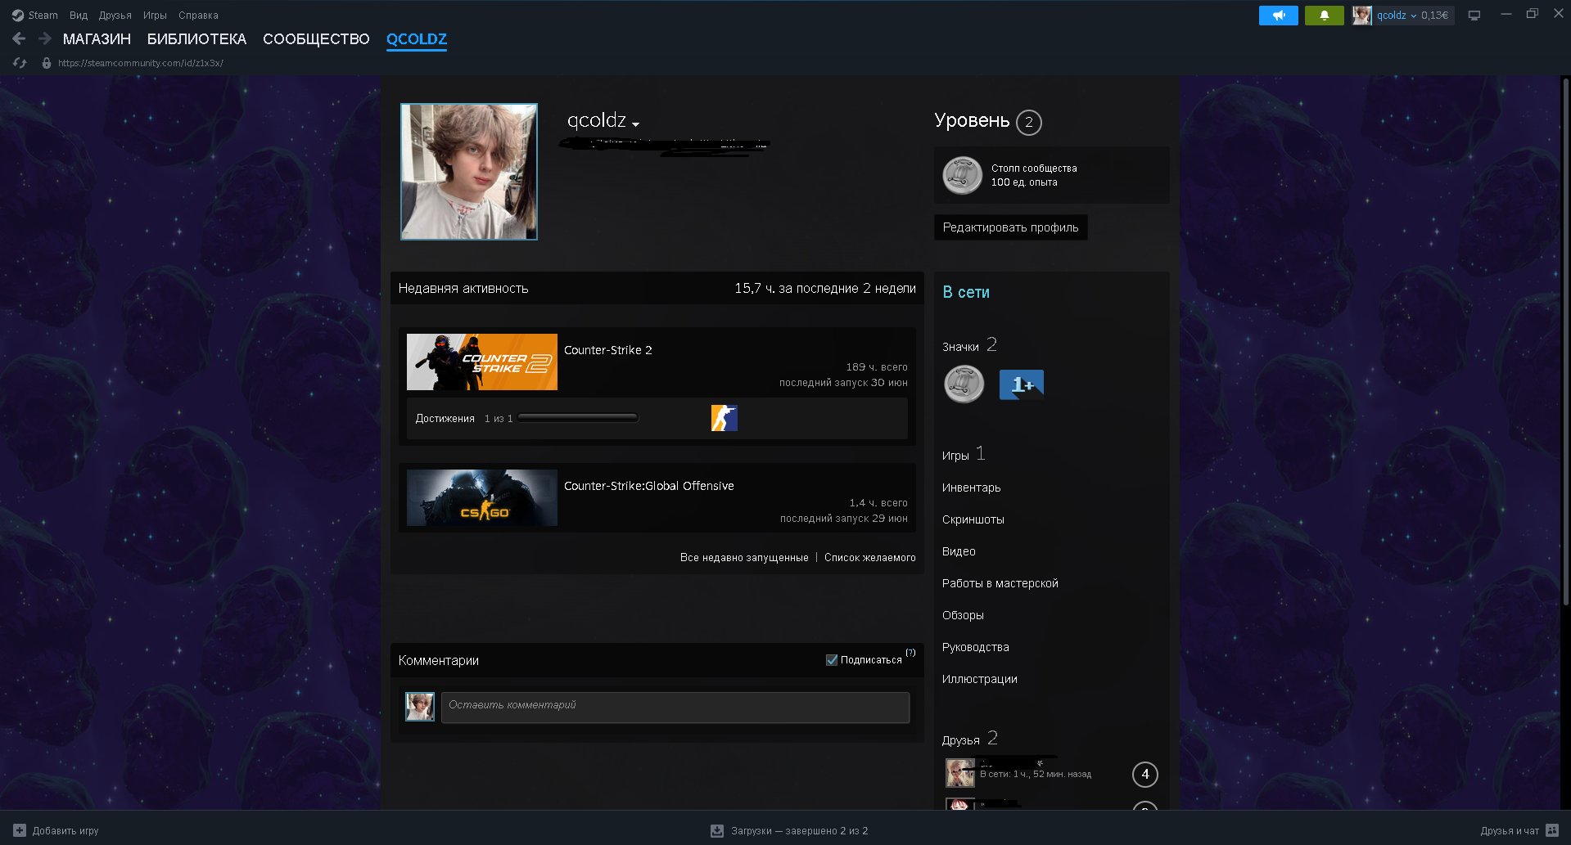The image size is (1571, 845).
Task: Go to МАГАЗИН tab
Action: click(97, 38)
